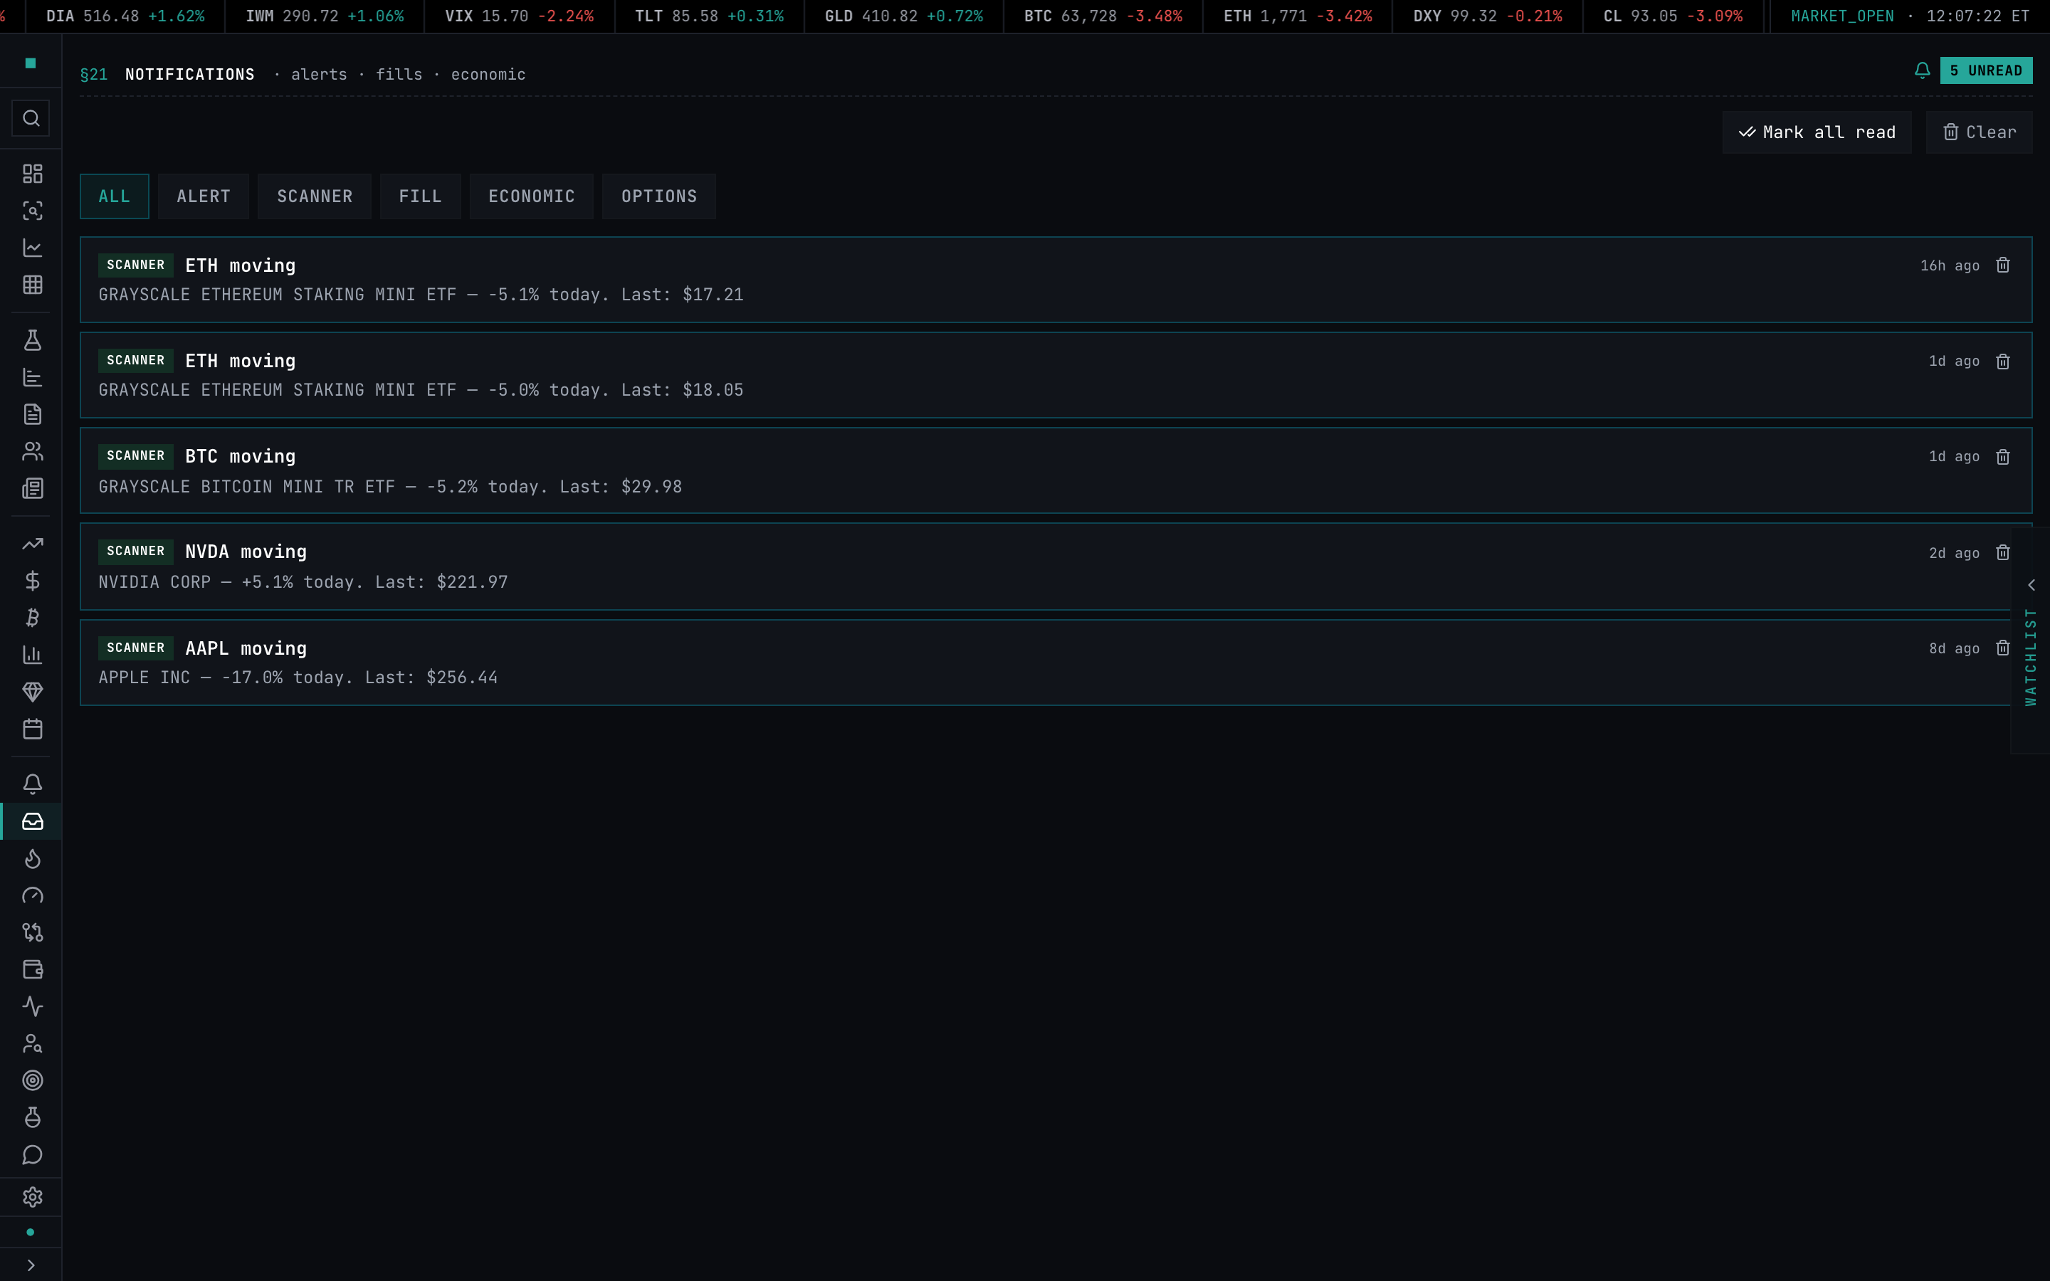Click the CL 93.05 ticker entry

tap(1673, 16)
